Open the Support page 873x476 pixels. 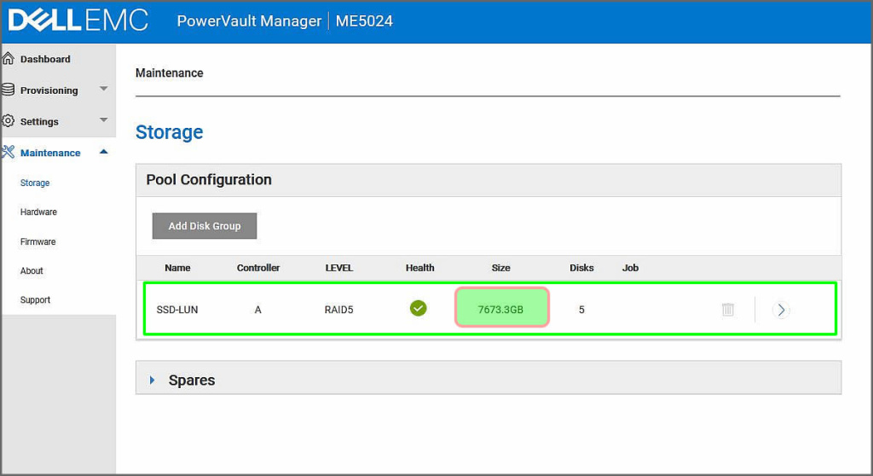35,300
